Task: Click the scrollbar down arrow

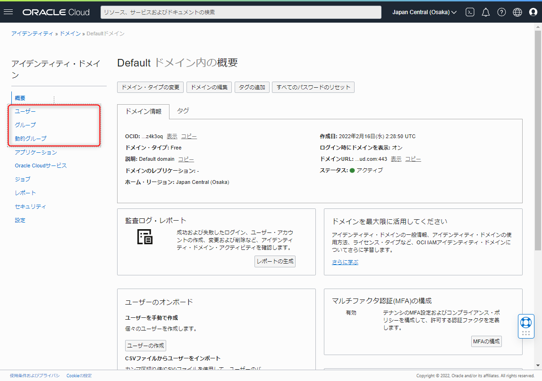Action: point(538,366)
